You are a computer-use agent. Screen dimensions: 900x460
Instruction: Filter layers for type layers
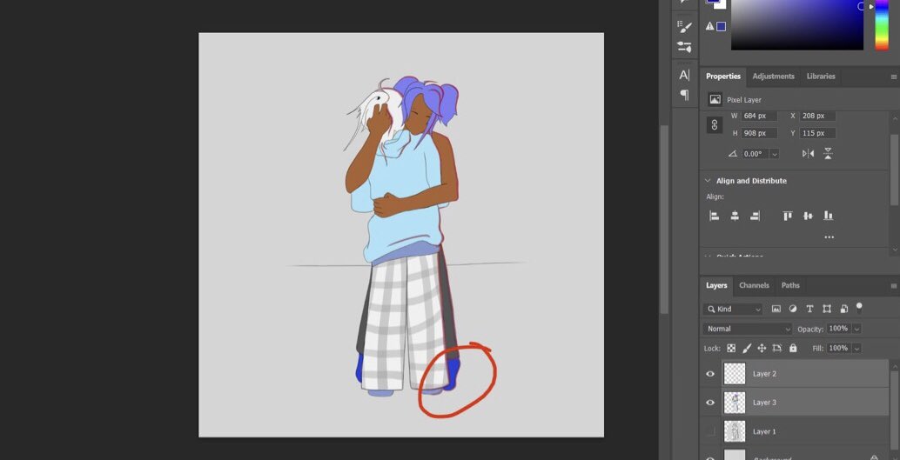pos(809,309)
